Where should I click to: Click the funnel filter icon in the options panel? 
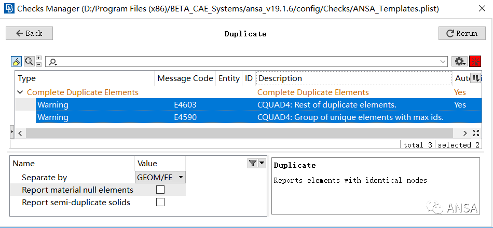pos(253,163)
